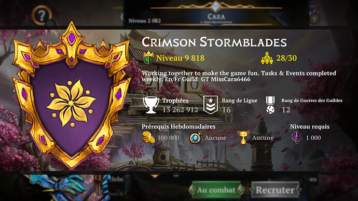Click the 13 262 912 trophies value
The height and width of the screenshot is (201, 358).
pos(180,110)
